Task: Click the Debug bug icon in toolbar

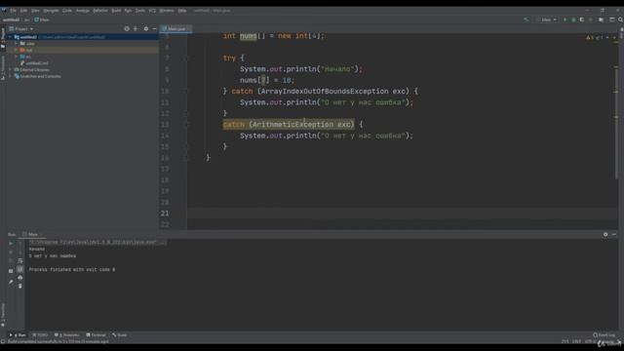Action: pyautogui.click(x=573, y=19)
